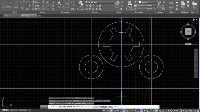Expand the Layers panel

click(95, 12)
